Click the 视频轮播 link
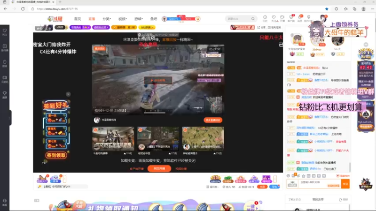This screenshot has width=376, height=211. (181, 169)
